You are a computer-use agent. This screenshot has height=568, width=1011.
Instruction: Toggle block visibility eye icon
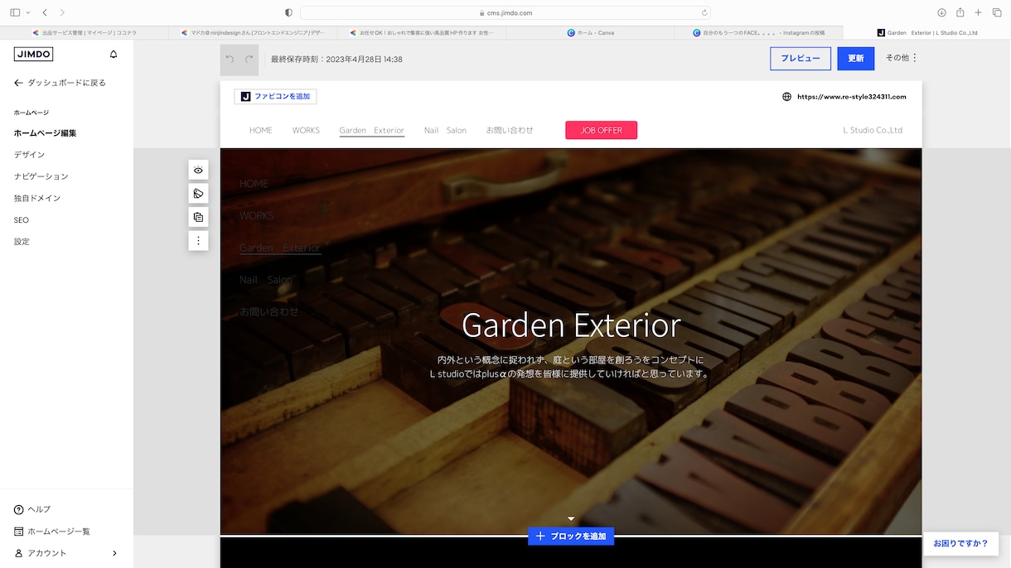[198, 171]
